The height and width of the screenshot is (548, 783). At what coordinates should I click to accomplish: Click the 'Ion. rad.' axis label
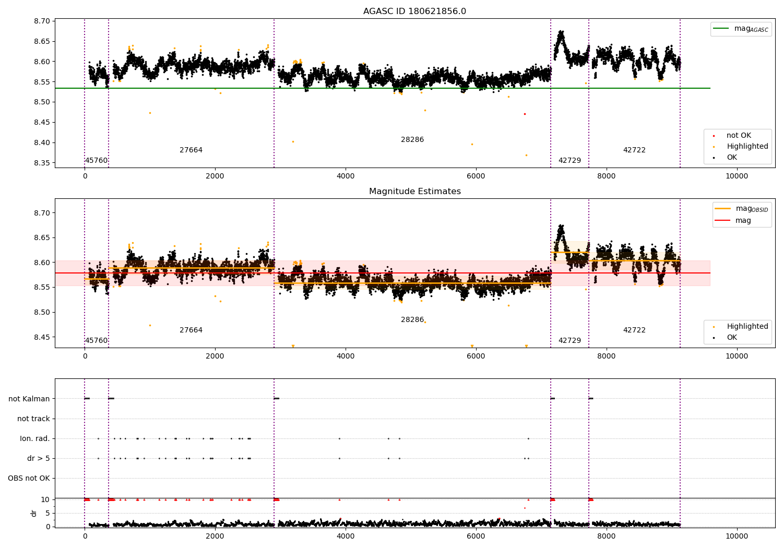click(35, 439)
